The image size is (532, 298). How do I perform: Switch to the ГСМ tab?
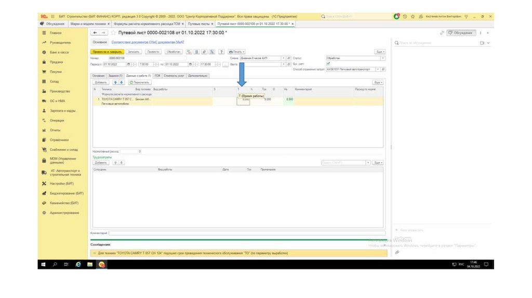pyautogui.click(x=157, y=75)
